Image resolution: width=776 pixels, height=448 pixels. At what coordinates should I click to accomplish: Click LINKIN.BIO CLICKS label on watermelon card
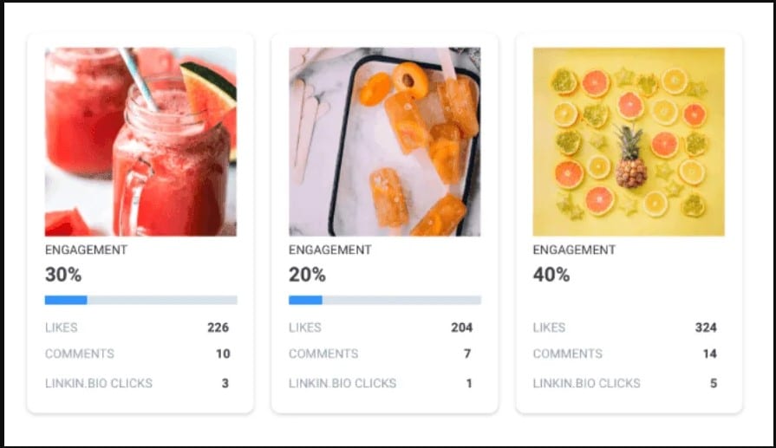point(99,383)
